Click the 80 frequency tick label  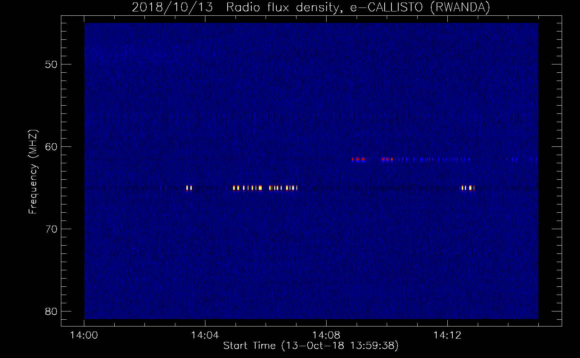[x=52, y=311]
